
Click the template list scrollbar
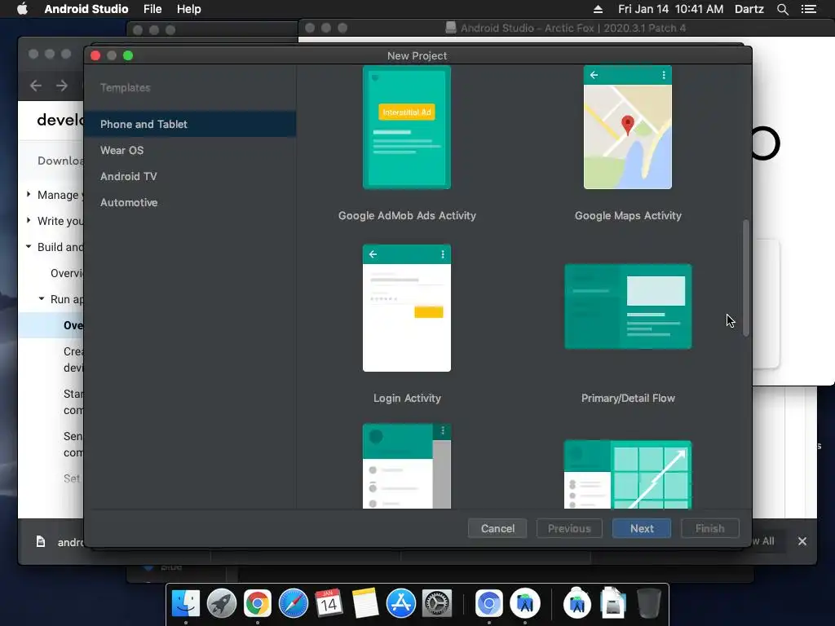click(746, 278)
